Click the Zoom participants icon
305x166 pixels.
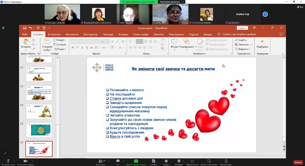click(101, 161)
